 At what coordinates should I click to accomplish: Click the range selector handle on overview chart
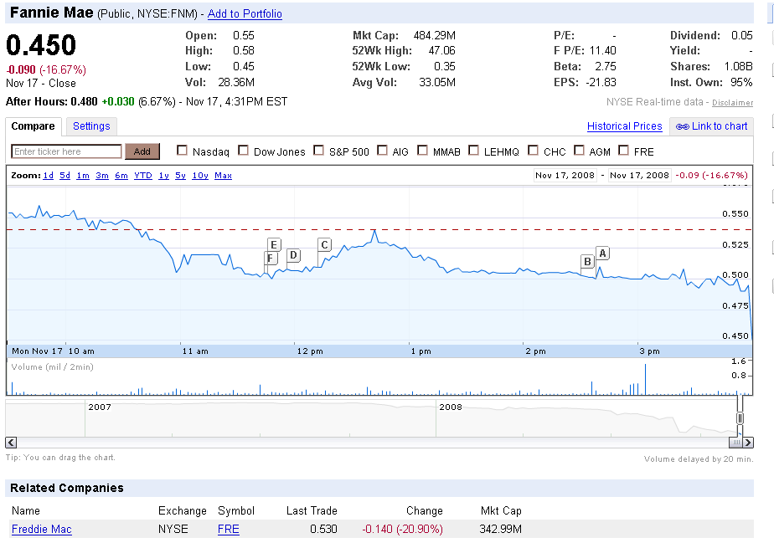(740, 418)
